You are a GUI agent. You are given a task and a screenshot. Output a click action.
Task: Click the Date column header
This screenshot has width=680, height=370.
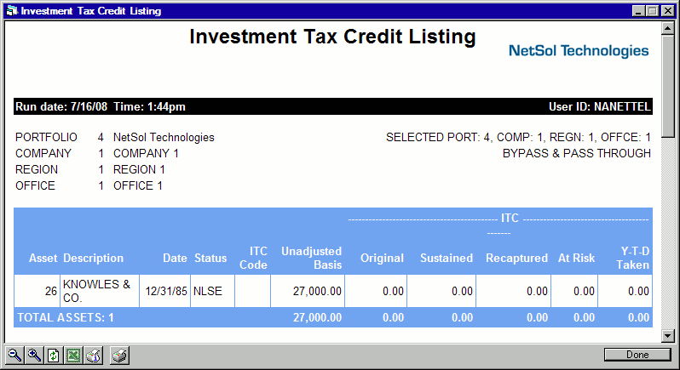point(175,258)
